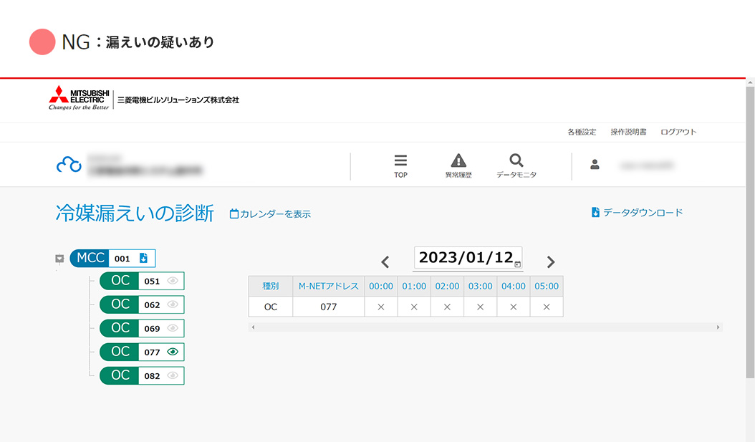
Task: Advance to next day with right chevron
Action: tap(551, 261)
